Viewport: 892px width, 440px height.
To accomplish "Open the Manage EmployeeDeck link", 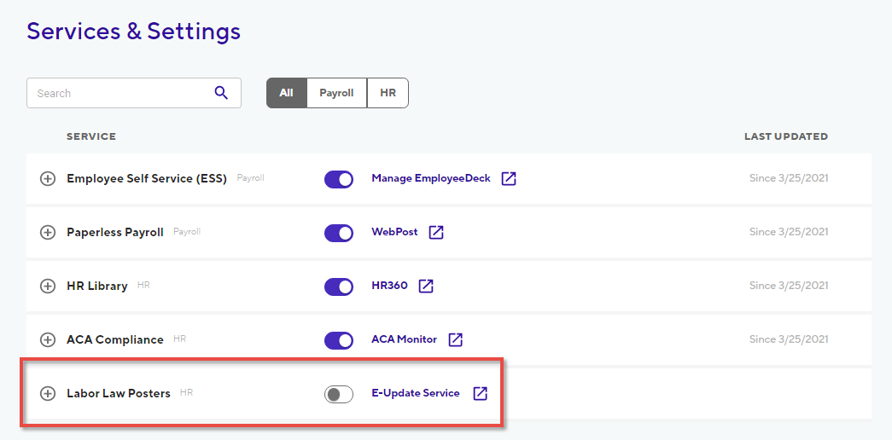I will 431,178.
